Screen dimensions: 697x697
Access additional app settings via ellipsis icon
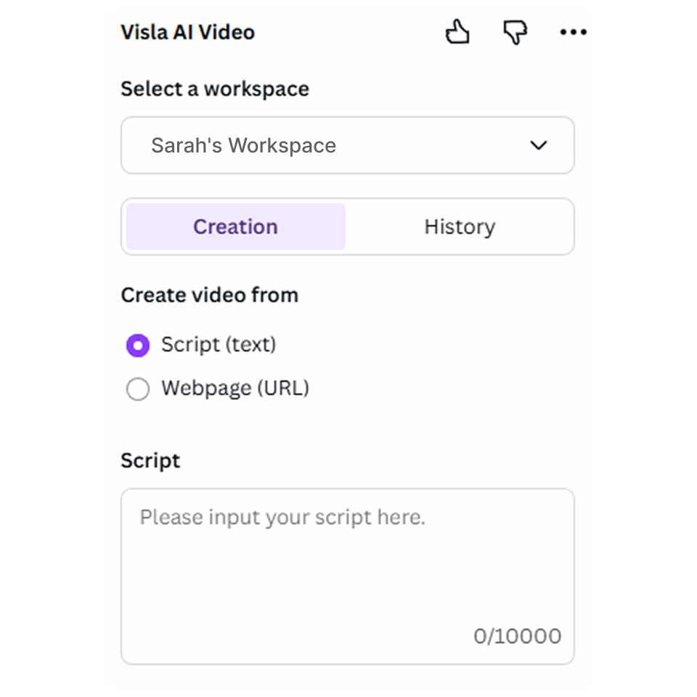click(x=573, y=32)
